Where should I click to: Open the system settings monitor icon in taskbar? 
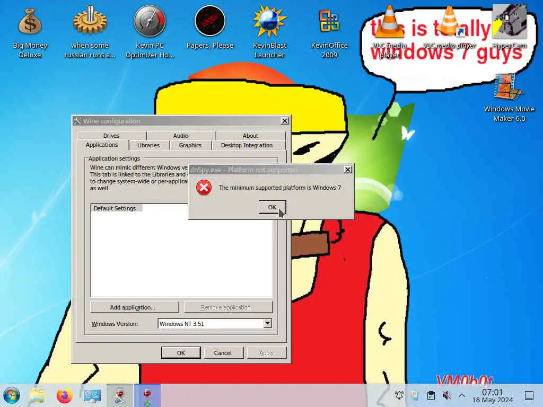coord(92,395)
